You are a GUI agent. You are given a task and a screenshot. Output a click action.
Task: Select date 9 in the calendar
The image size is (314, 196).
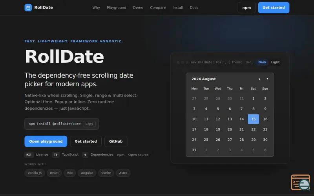coord(265,109)
